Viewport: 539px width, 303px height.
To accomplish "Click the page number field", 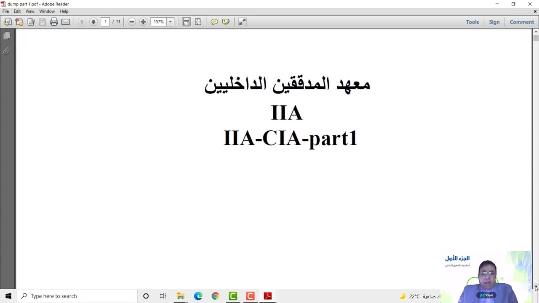I will (x=105, y=22).
